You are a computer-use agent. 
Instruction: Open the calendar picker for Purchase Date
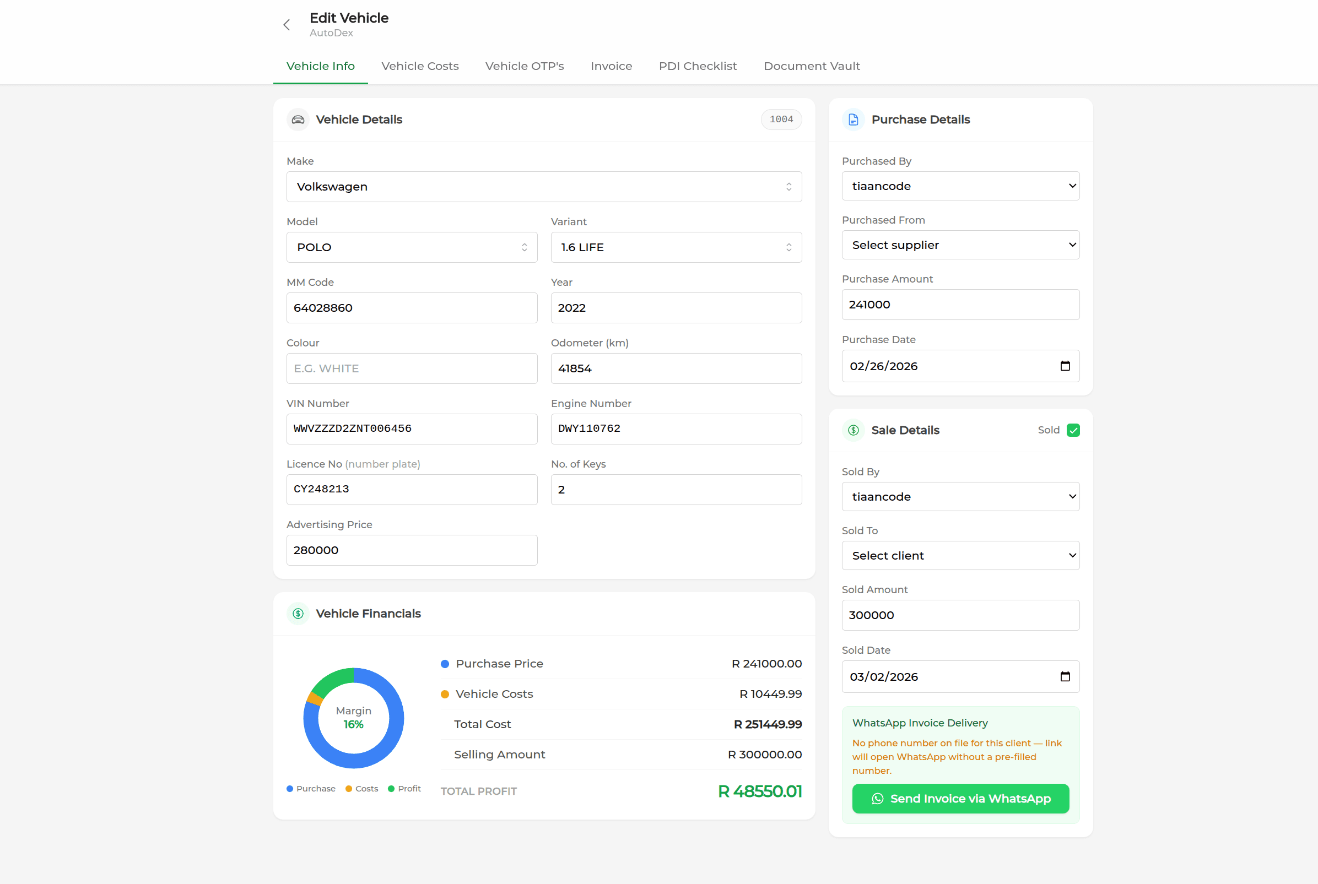coord(1065,365)
